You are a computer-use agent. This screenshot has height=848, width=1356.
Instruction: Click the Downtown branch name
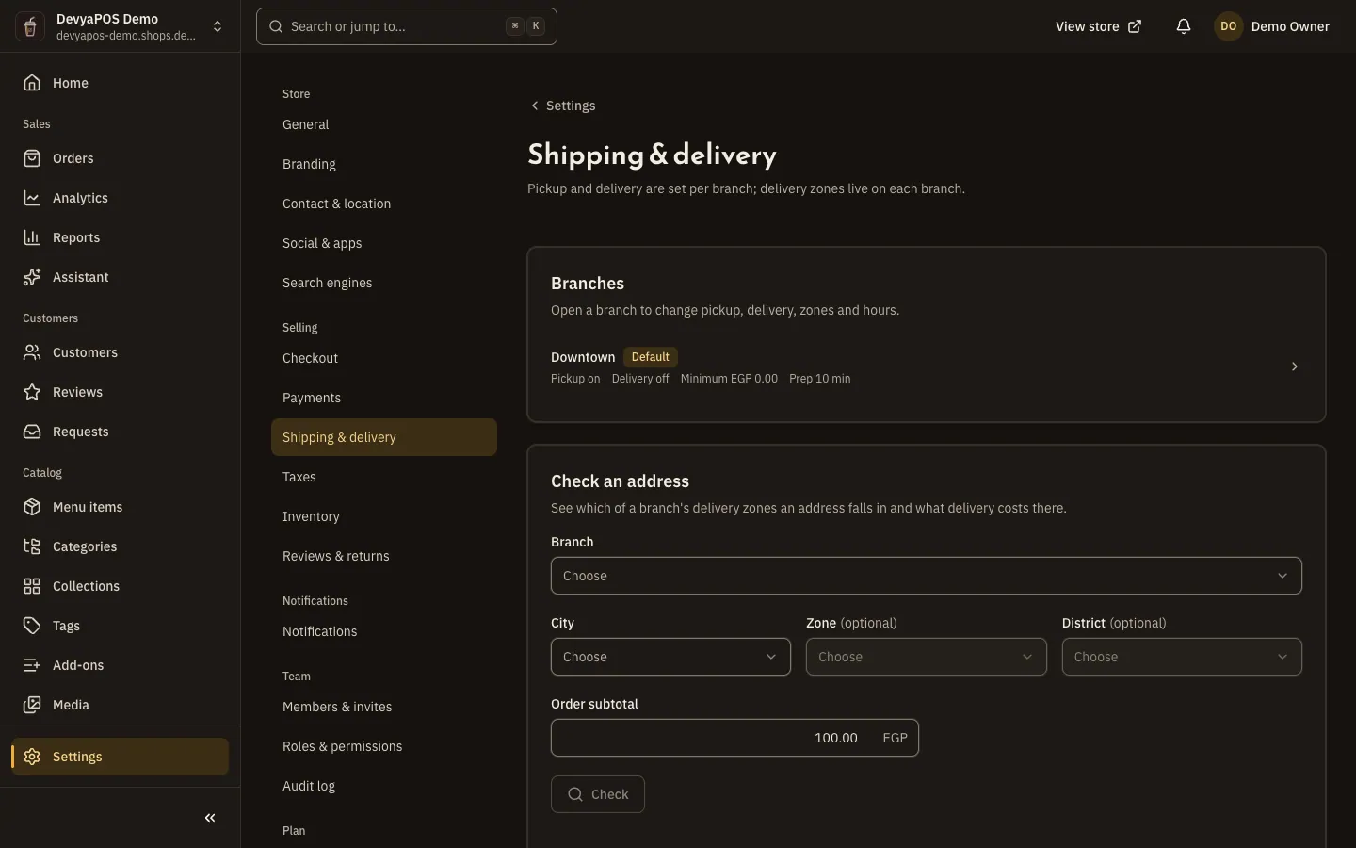click(x=583, y=357)
